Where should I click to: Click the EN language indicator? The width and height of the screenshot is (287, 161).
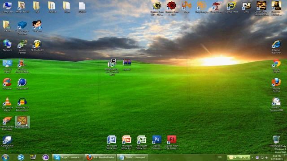click(220, 157)
